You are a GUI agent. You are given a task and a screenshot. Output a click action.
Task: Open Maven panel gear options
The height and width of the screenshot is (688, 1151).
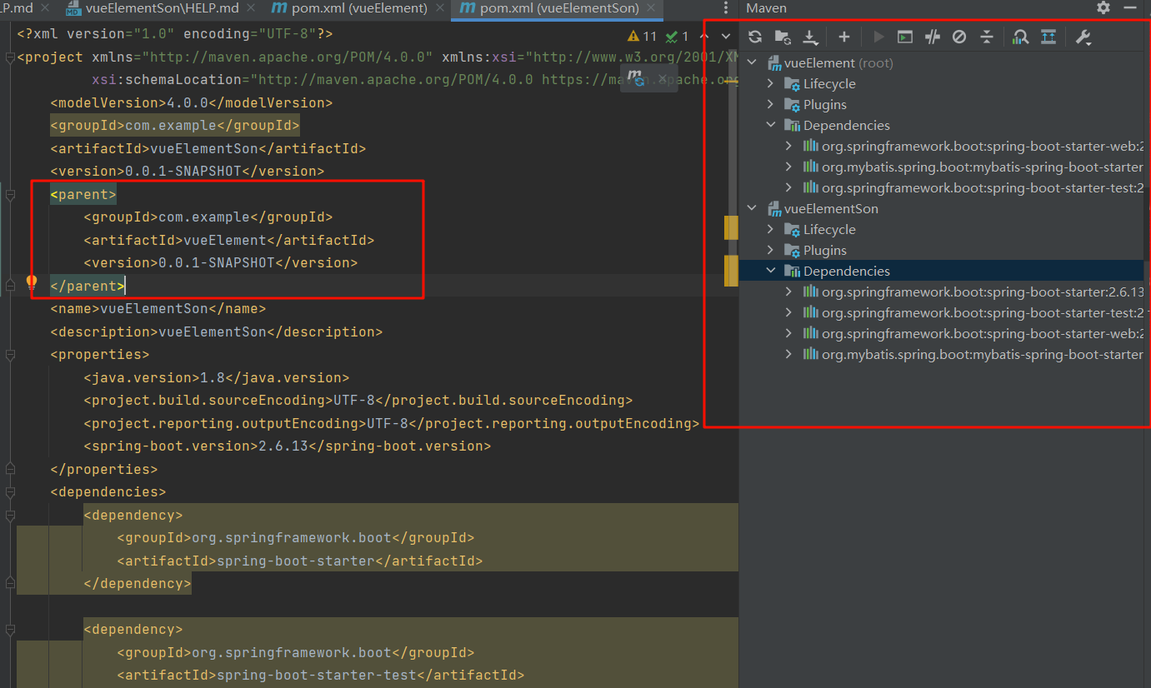click(x=1103, y=7)
